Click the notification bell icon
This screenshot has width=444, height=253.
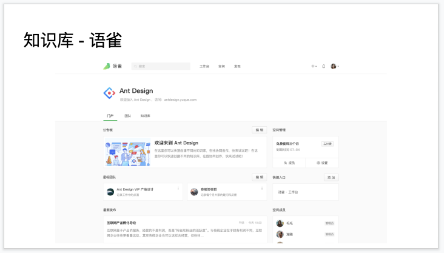324,66
